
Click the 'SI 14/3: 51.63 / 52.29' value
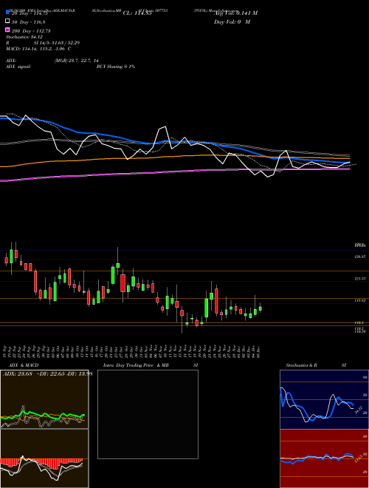tap(57, 43)
